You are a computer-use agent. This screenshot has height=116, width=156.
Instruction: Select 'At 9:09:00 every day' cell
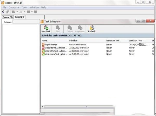pos(79,48)
